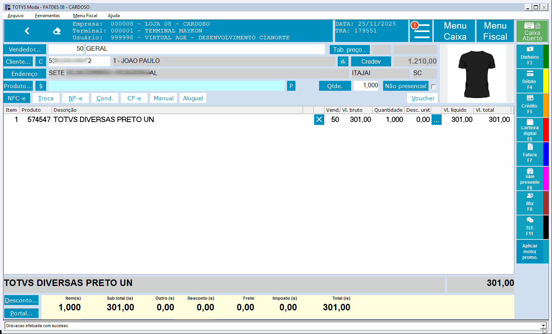
Task: Remove item 1 with the X icon
Action: click(319, 120)
